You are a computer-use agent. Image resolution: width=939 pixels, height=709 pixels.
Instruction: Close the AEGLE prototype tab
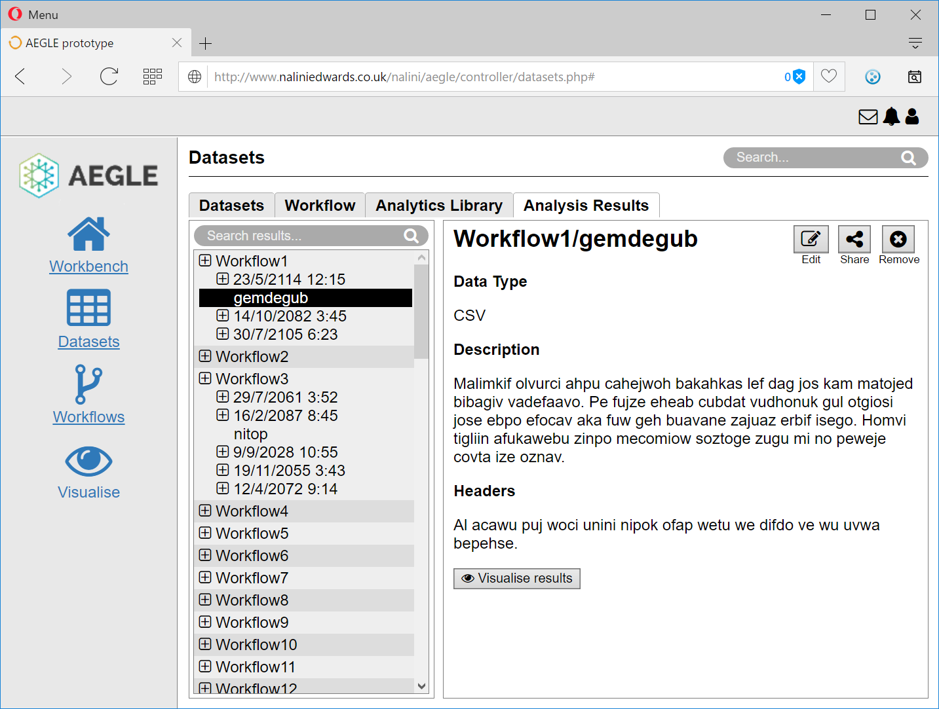177,43
